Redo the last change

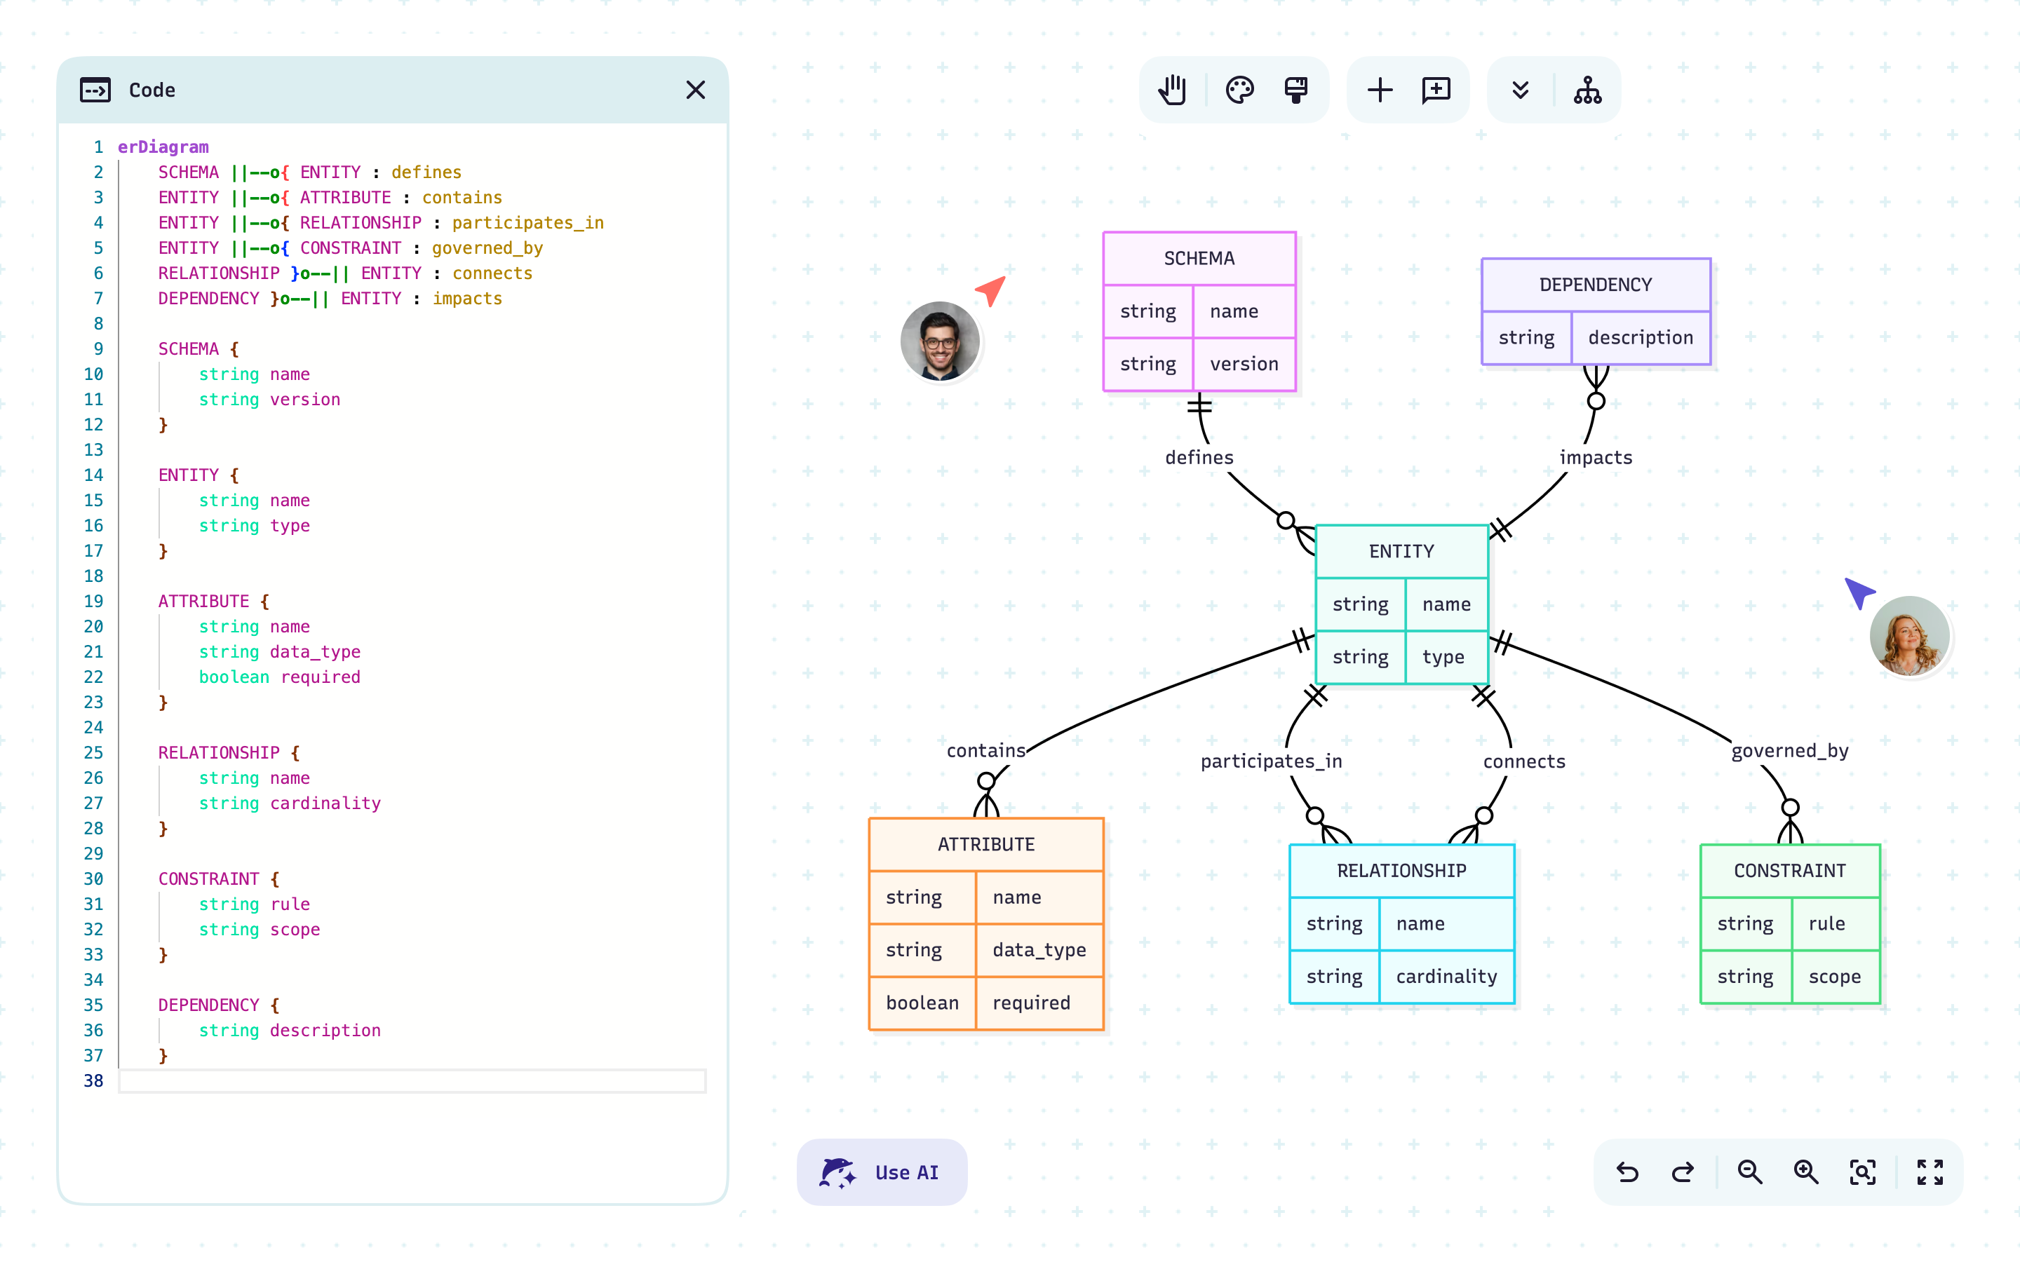(x=1683, y=1172)
